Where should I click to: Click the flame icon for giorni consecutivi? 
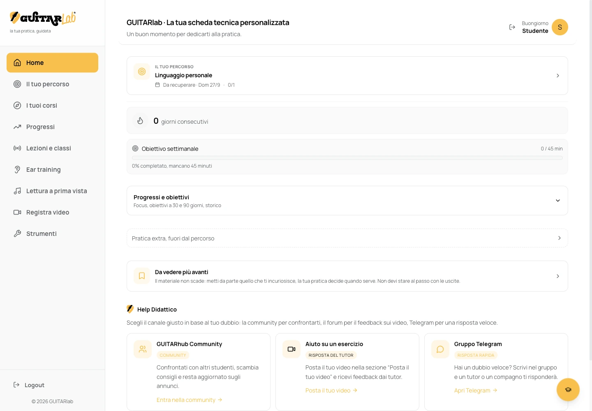point(140,120)
